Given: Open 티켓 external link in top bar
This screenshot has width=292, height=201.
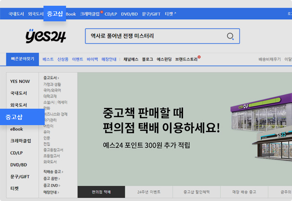Looking at the screenshot, I should pos(170,14).
